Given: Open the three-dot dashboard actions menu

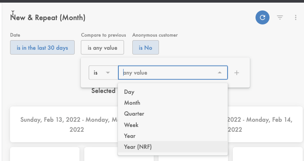Looking at the screenshot, I should tap(295, 17).
